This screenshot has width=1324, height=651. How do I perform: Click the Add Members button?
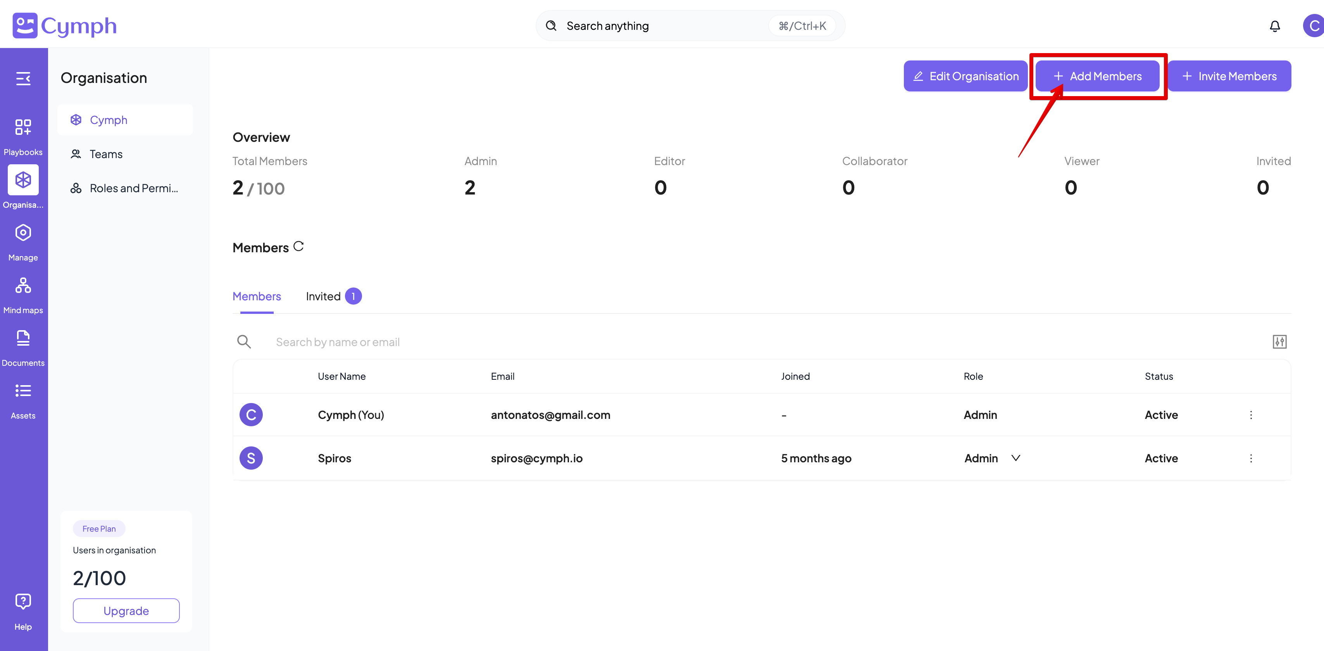coord(1097,76)
